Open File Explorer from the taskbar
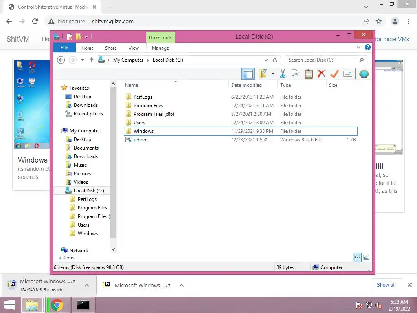 (x=32, y=305)
